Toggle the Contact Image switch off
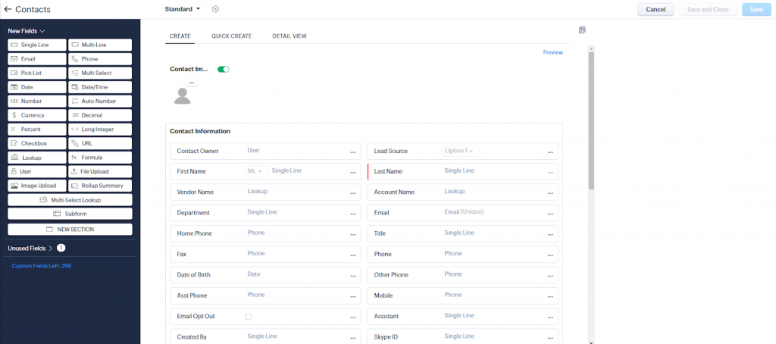Viewport: 776px width, 344px height. click(x=223, y=69)
